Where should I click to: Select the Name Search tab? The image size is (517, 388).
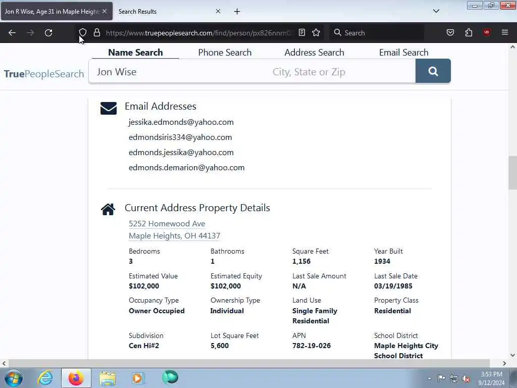click(x=135, y=53)
